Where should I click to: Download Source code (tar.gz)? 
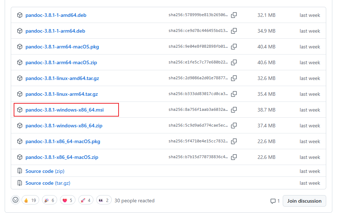click(48, 183)
